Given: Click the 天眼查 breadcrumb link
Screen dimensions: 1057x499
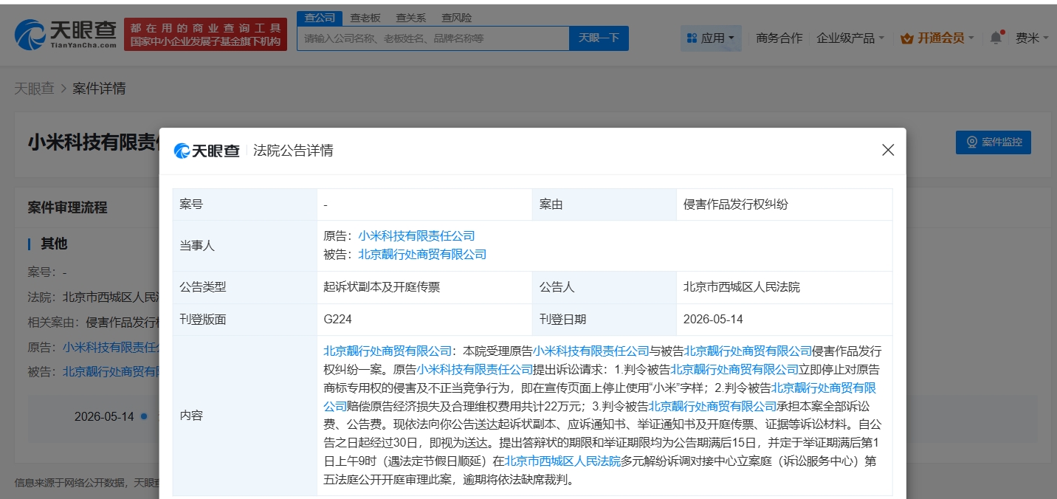Looking at the screenshot, I should [x=34, y=89].
